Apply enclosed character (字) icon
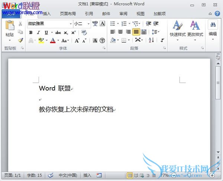Viewport: 223px width, 181px height. coord(102,40)
